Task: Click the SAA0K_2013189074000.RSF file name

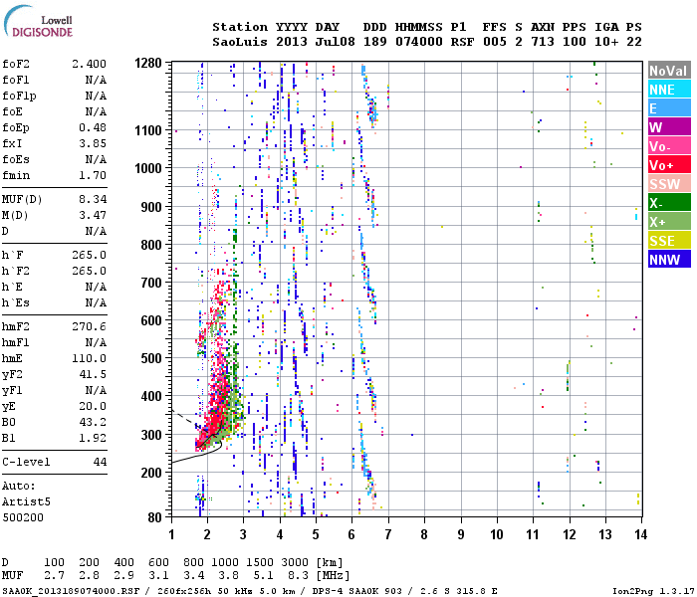Action: point(71,591)
